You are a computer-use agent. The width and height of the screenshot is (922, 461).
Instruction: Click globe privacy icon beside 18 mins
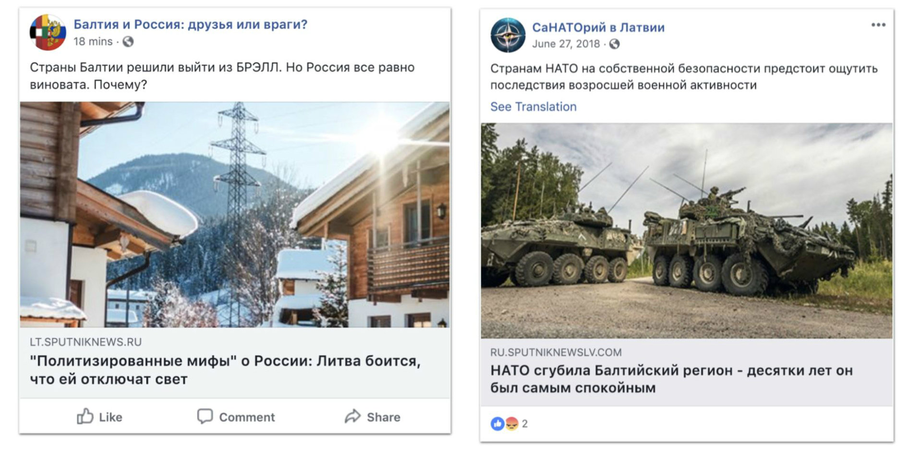click(x=128, y=42)
